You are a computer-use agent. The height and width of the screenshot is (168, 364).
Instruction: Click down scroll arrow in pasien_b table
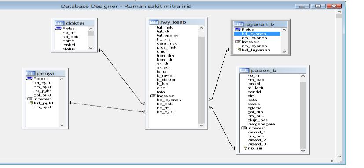pos(303,150)
